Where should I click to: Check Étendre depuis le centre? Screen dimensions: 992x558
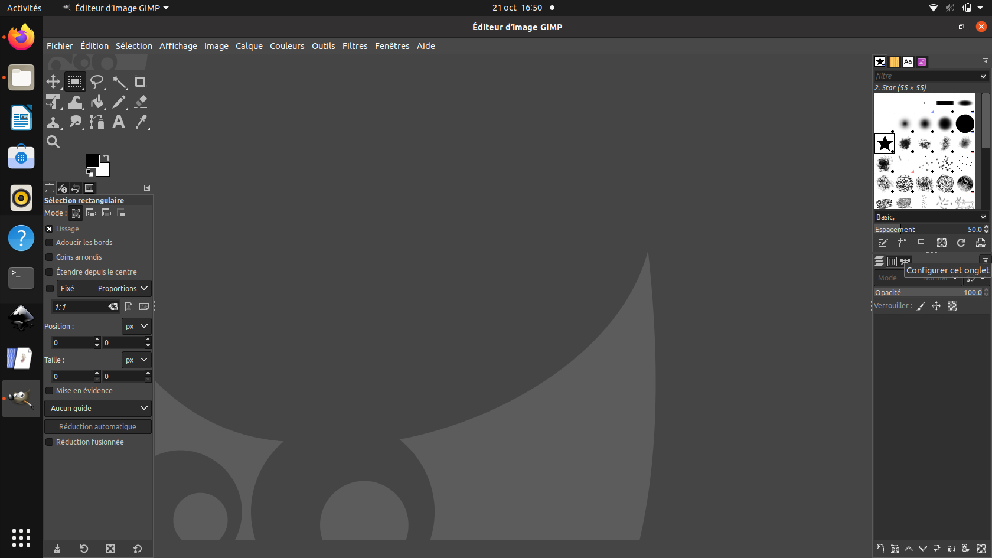coord(50,272)
